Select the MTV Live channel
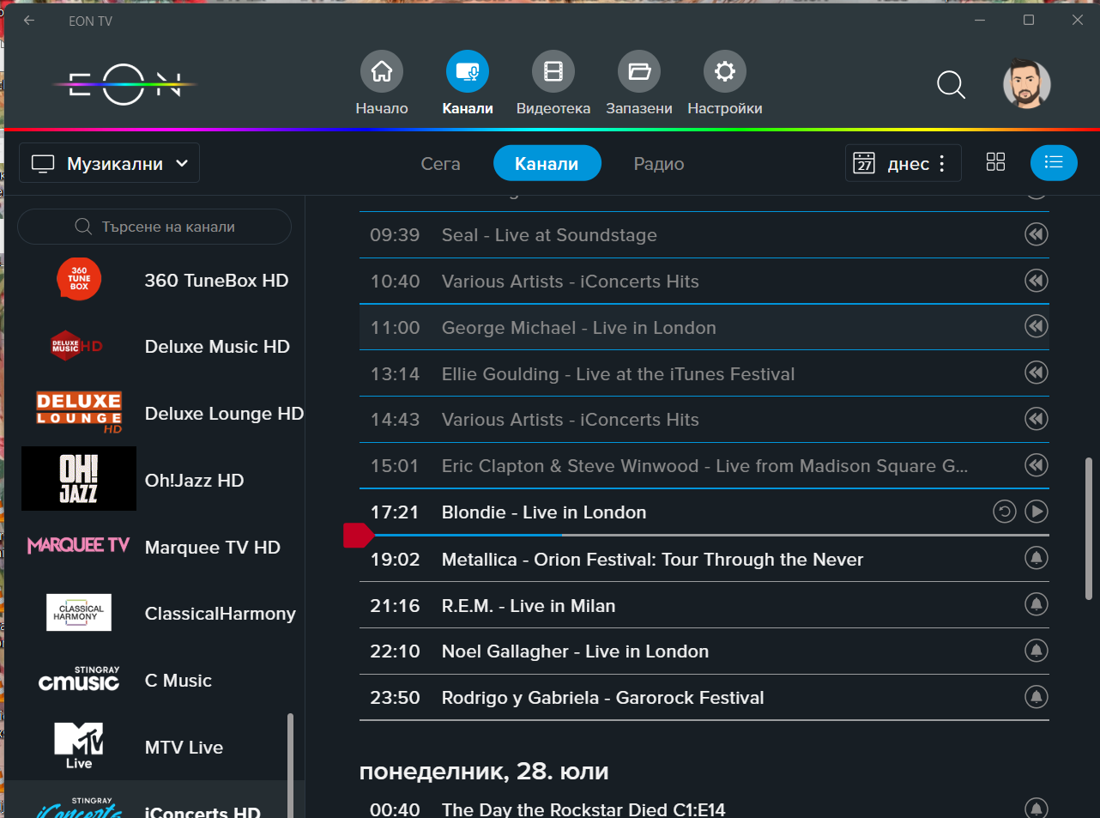This screenshot has width=1100, height=818. coord(154,747)
